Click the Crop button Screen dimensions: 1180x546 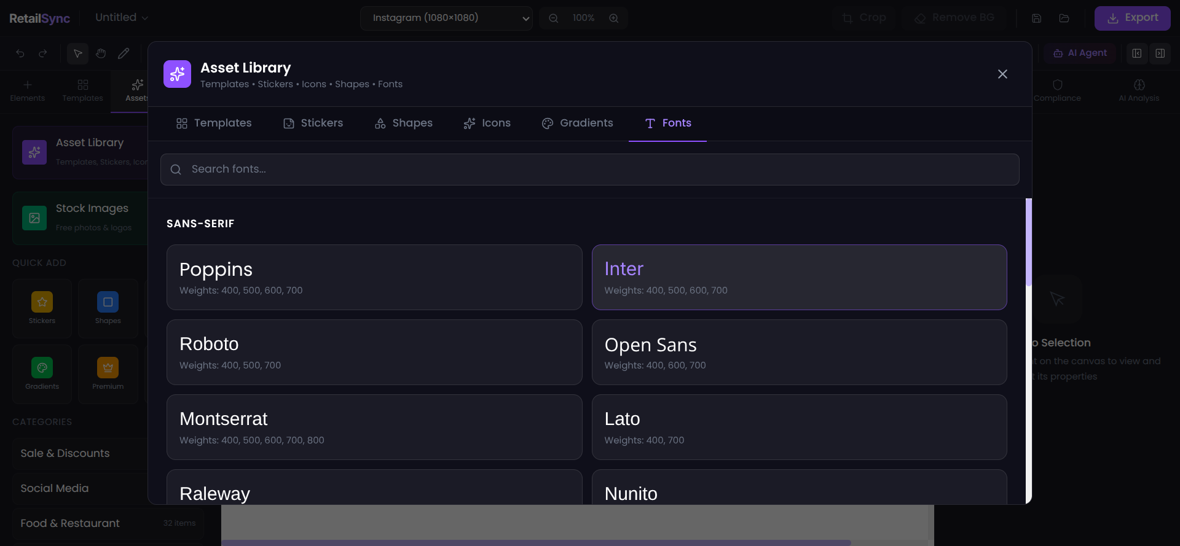864,18
